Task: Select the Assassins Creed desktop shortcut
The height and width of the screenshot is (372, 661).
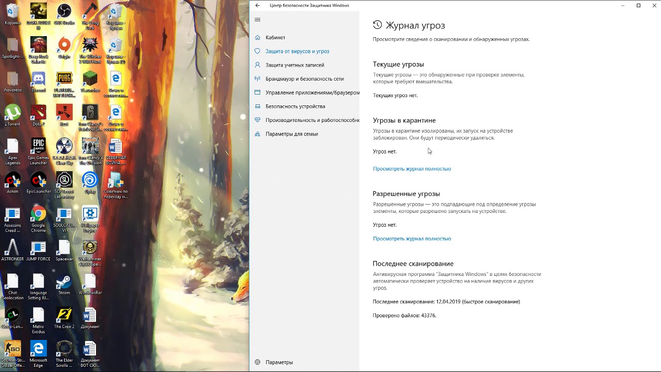Action: pos(12,219)
